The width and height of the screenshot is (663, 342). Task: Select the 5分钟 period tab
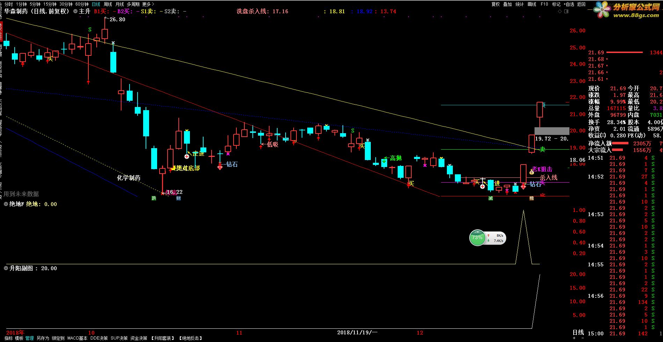tap(35, 4)
